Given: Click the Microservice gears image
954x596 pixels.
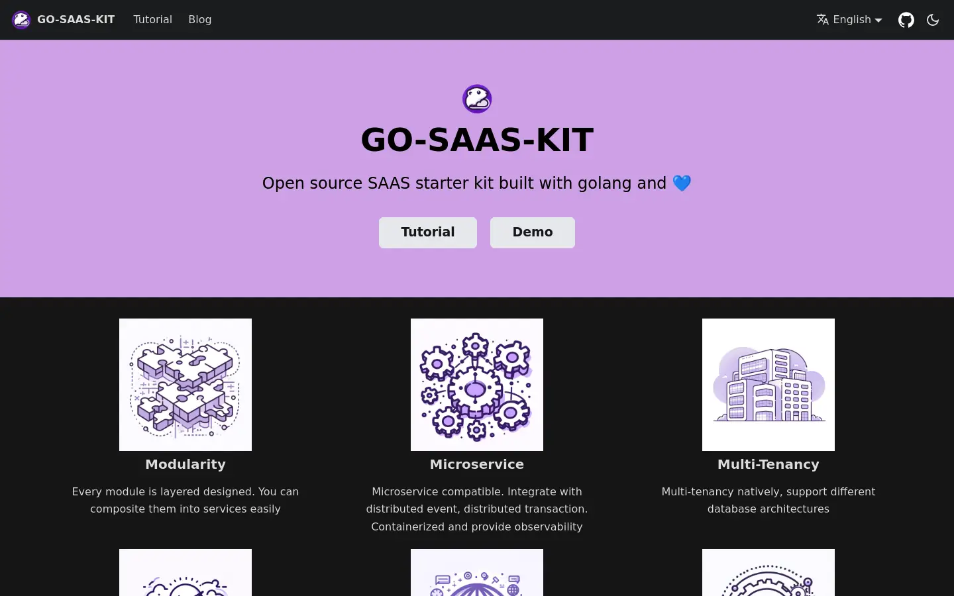Looking at the screenshot, I should tap(477, 385).
